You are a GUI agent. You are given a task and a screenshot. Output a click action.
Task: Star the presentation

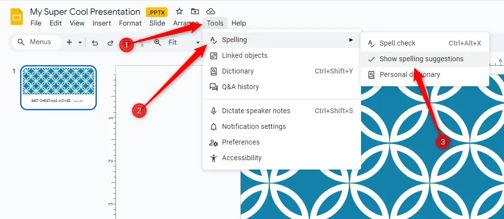click(179, 12)
